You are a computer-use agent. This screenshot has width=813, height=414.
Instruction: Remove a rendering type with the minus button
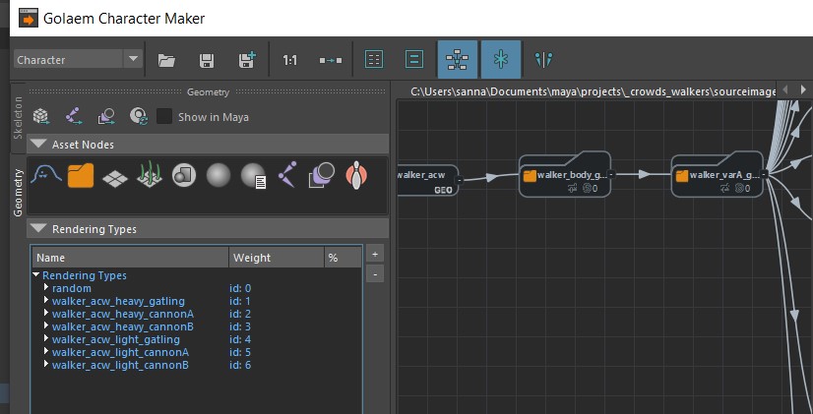[x=375, y=273]
